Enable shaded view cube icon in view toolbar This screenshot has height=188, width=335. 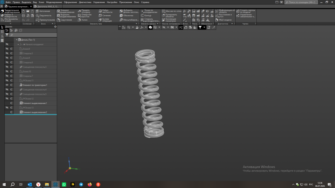[x=150, y=27]
